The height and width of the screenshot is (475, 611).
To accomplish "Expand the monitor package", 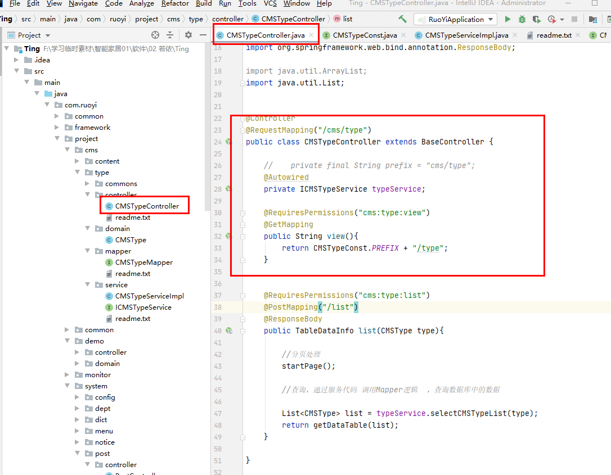I will 67,374.
